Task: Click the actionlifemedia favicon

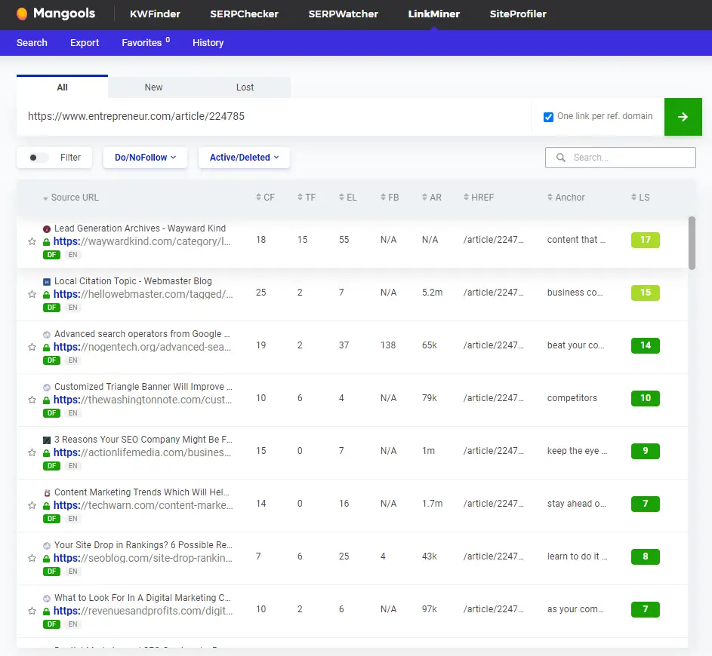Action: pyautogui.click(x=47, y=440)
